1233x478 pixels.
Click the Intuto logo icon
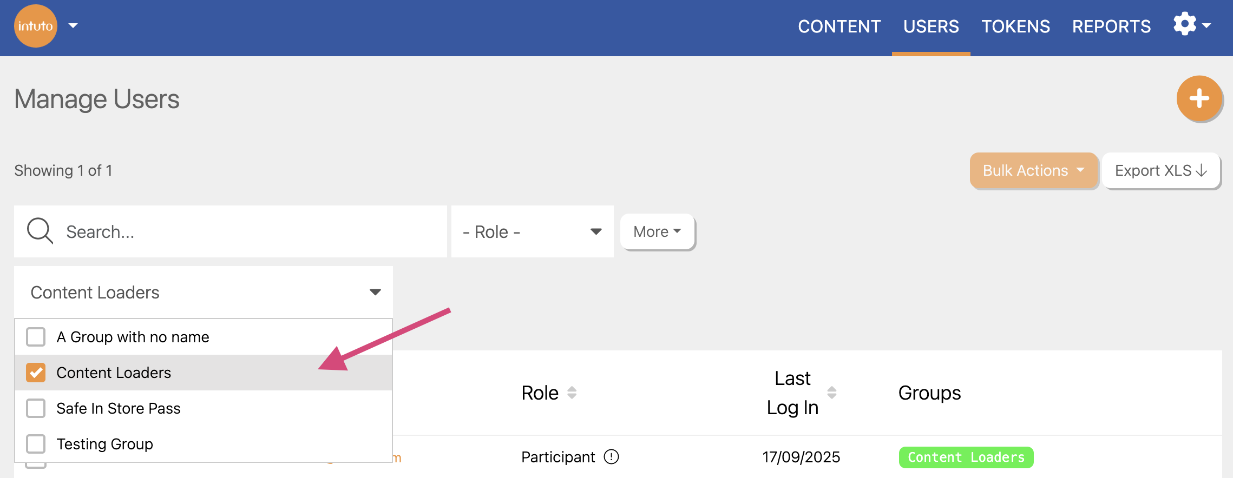click(x=36, y=26)
